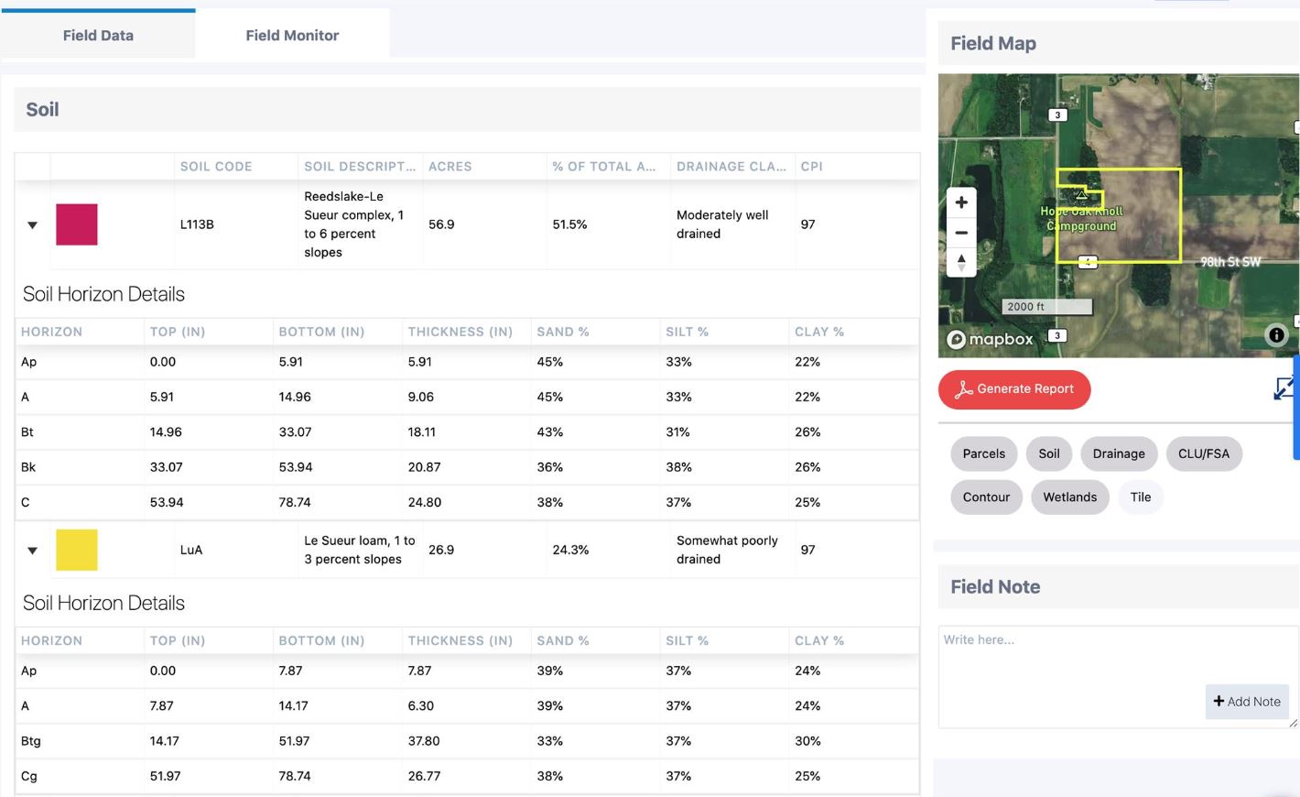This screenshot has width=1300, height=797.
Task: Open the map attribution info icon
Action: [x=1276, y=335]
